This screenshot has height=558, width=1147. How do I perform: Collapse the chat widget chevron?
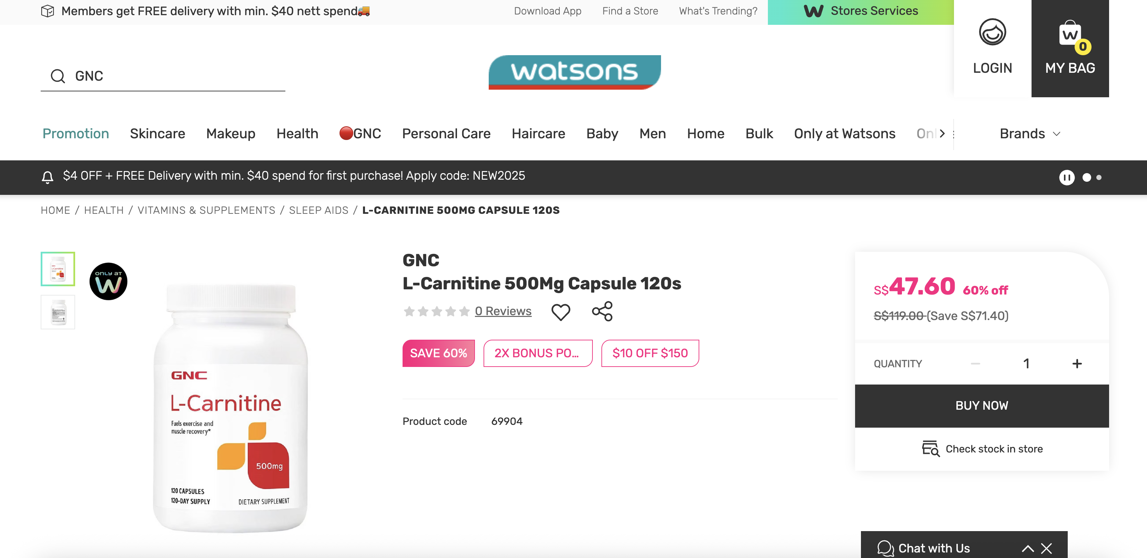(1028, 548)
